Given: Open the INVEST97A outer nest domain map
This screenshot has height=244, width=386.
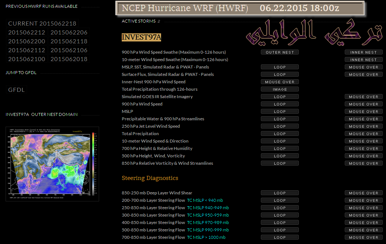Looking at the screenshot, I should click(x=52, y=164).
